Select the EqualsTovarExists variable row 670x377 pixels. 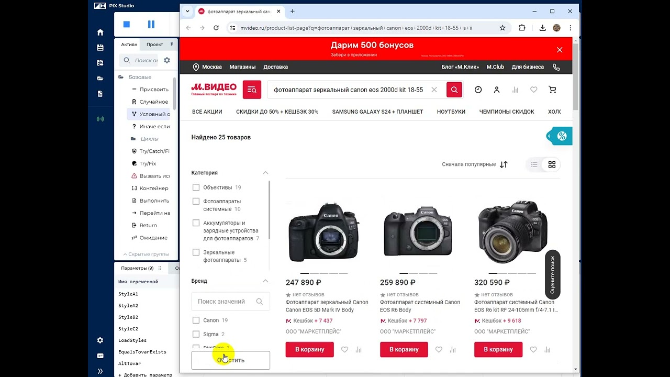pyautogui.click(x=142, y=352)
